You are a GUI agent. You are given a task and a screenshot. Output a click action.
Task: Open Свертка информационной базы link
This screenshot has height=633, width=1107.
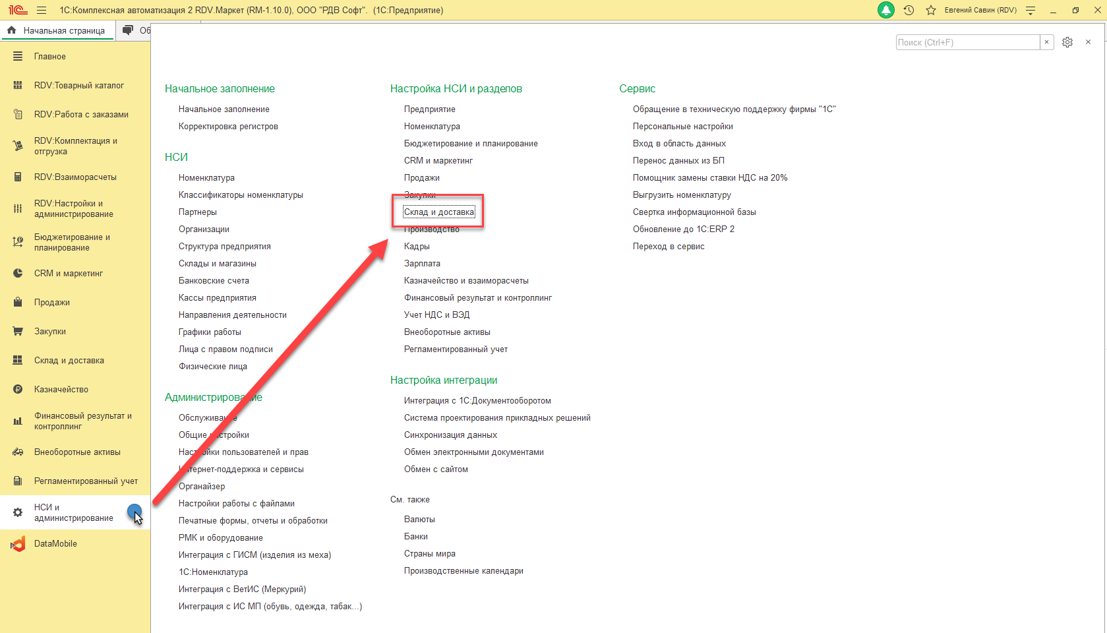pos(694,212)
